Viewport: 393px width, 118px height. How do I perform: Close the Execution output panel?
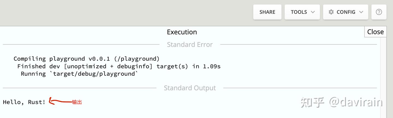pyautogui.click(x=375, y=32)
